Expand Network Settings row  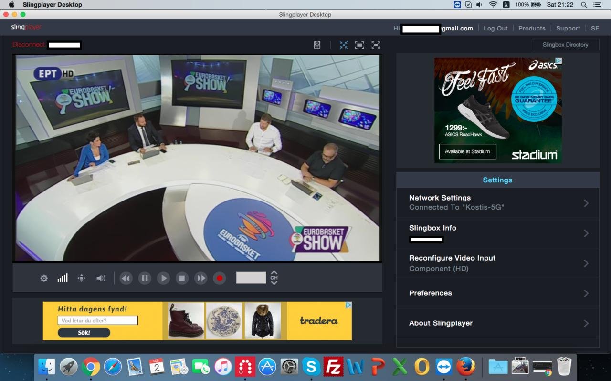[498, 203]
